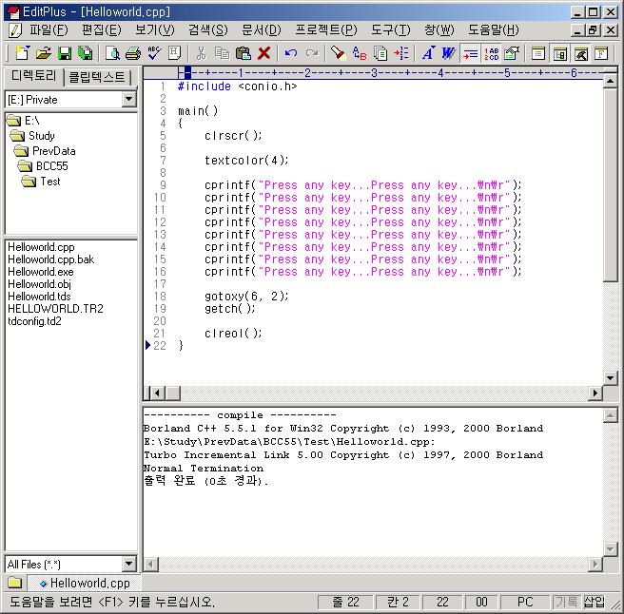Select the E:\ folder in the directory tree
Image resolution: width=624 pixels, height=614 pixels.
tap(24, 121)
